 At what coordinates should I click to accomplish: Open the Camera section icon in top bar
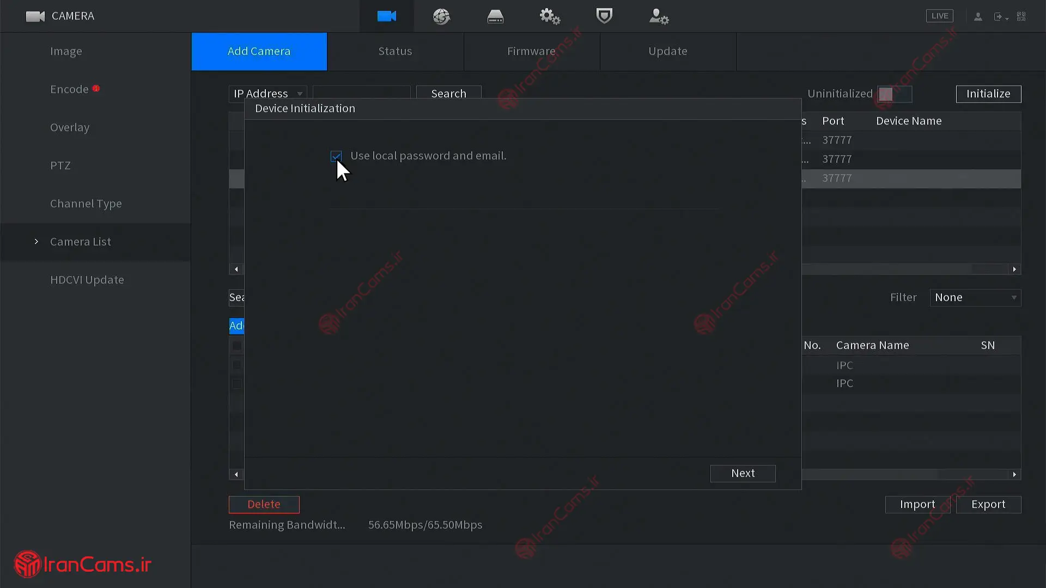coord(386,16)
